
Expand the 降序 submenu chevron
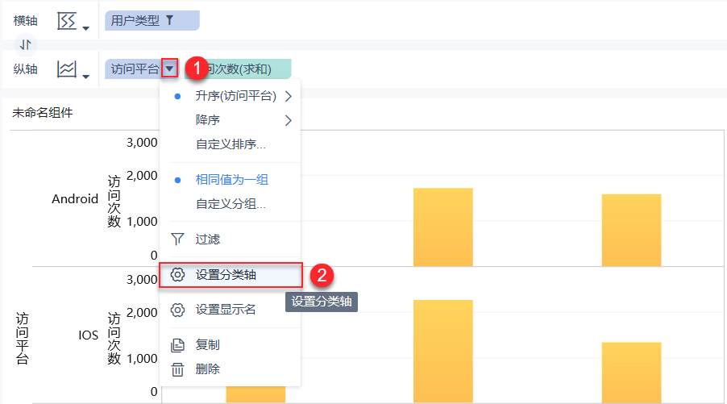click(x=288, y=121)
